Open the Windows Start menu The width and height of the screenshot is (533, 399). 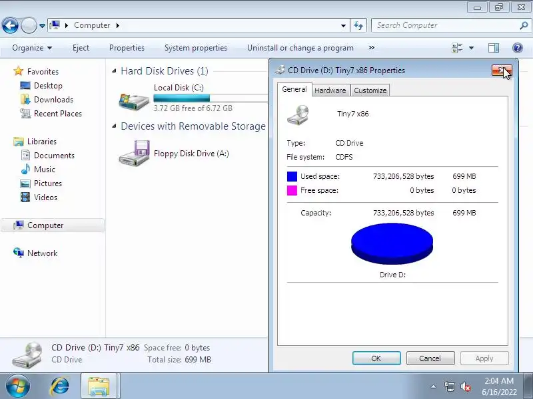[17, 386]
